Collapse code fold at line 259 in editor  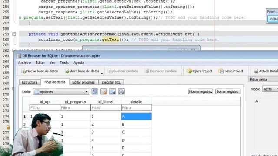pos(14,34)
